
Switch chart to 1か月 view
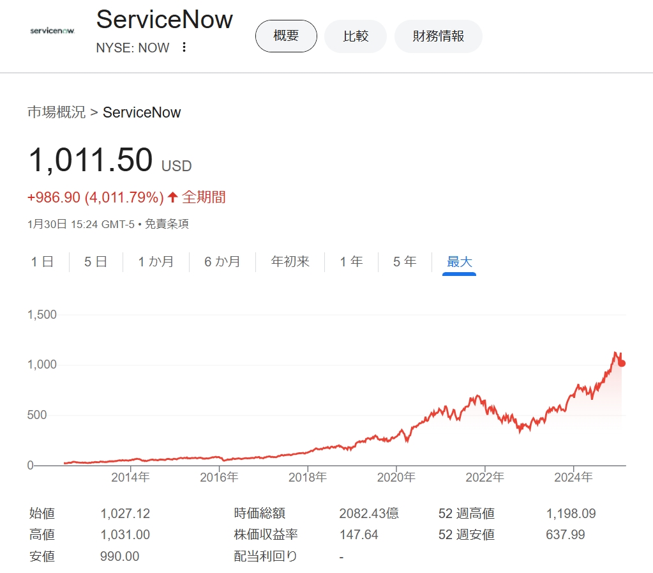[x=155, y=261]
